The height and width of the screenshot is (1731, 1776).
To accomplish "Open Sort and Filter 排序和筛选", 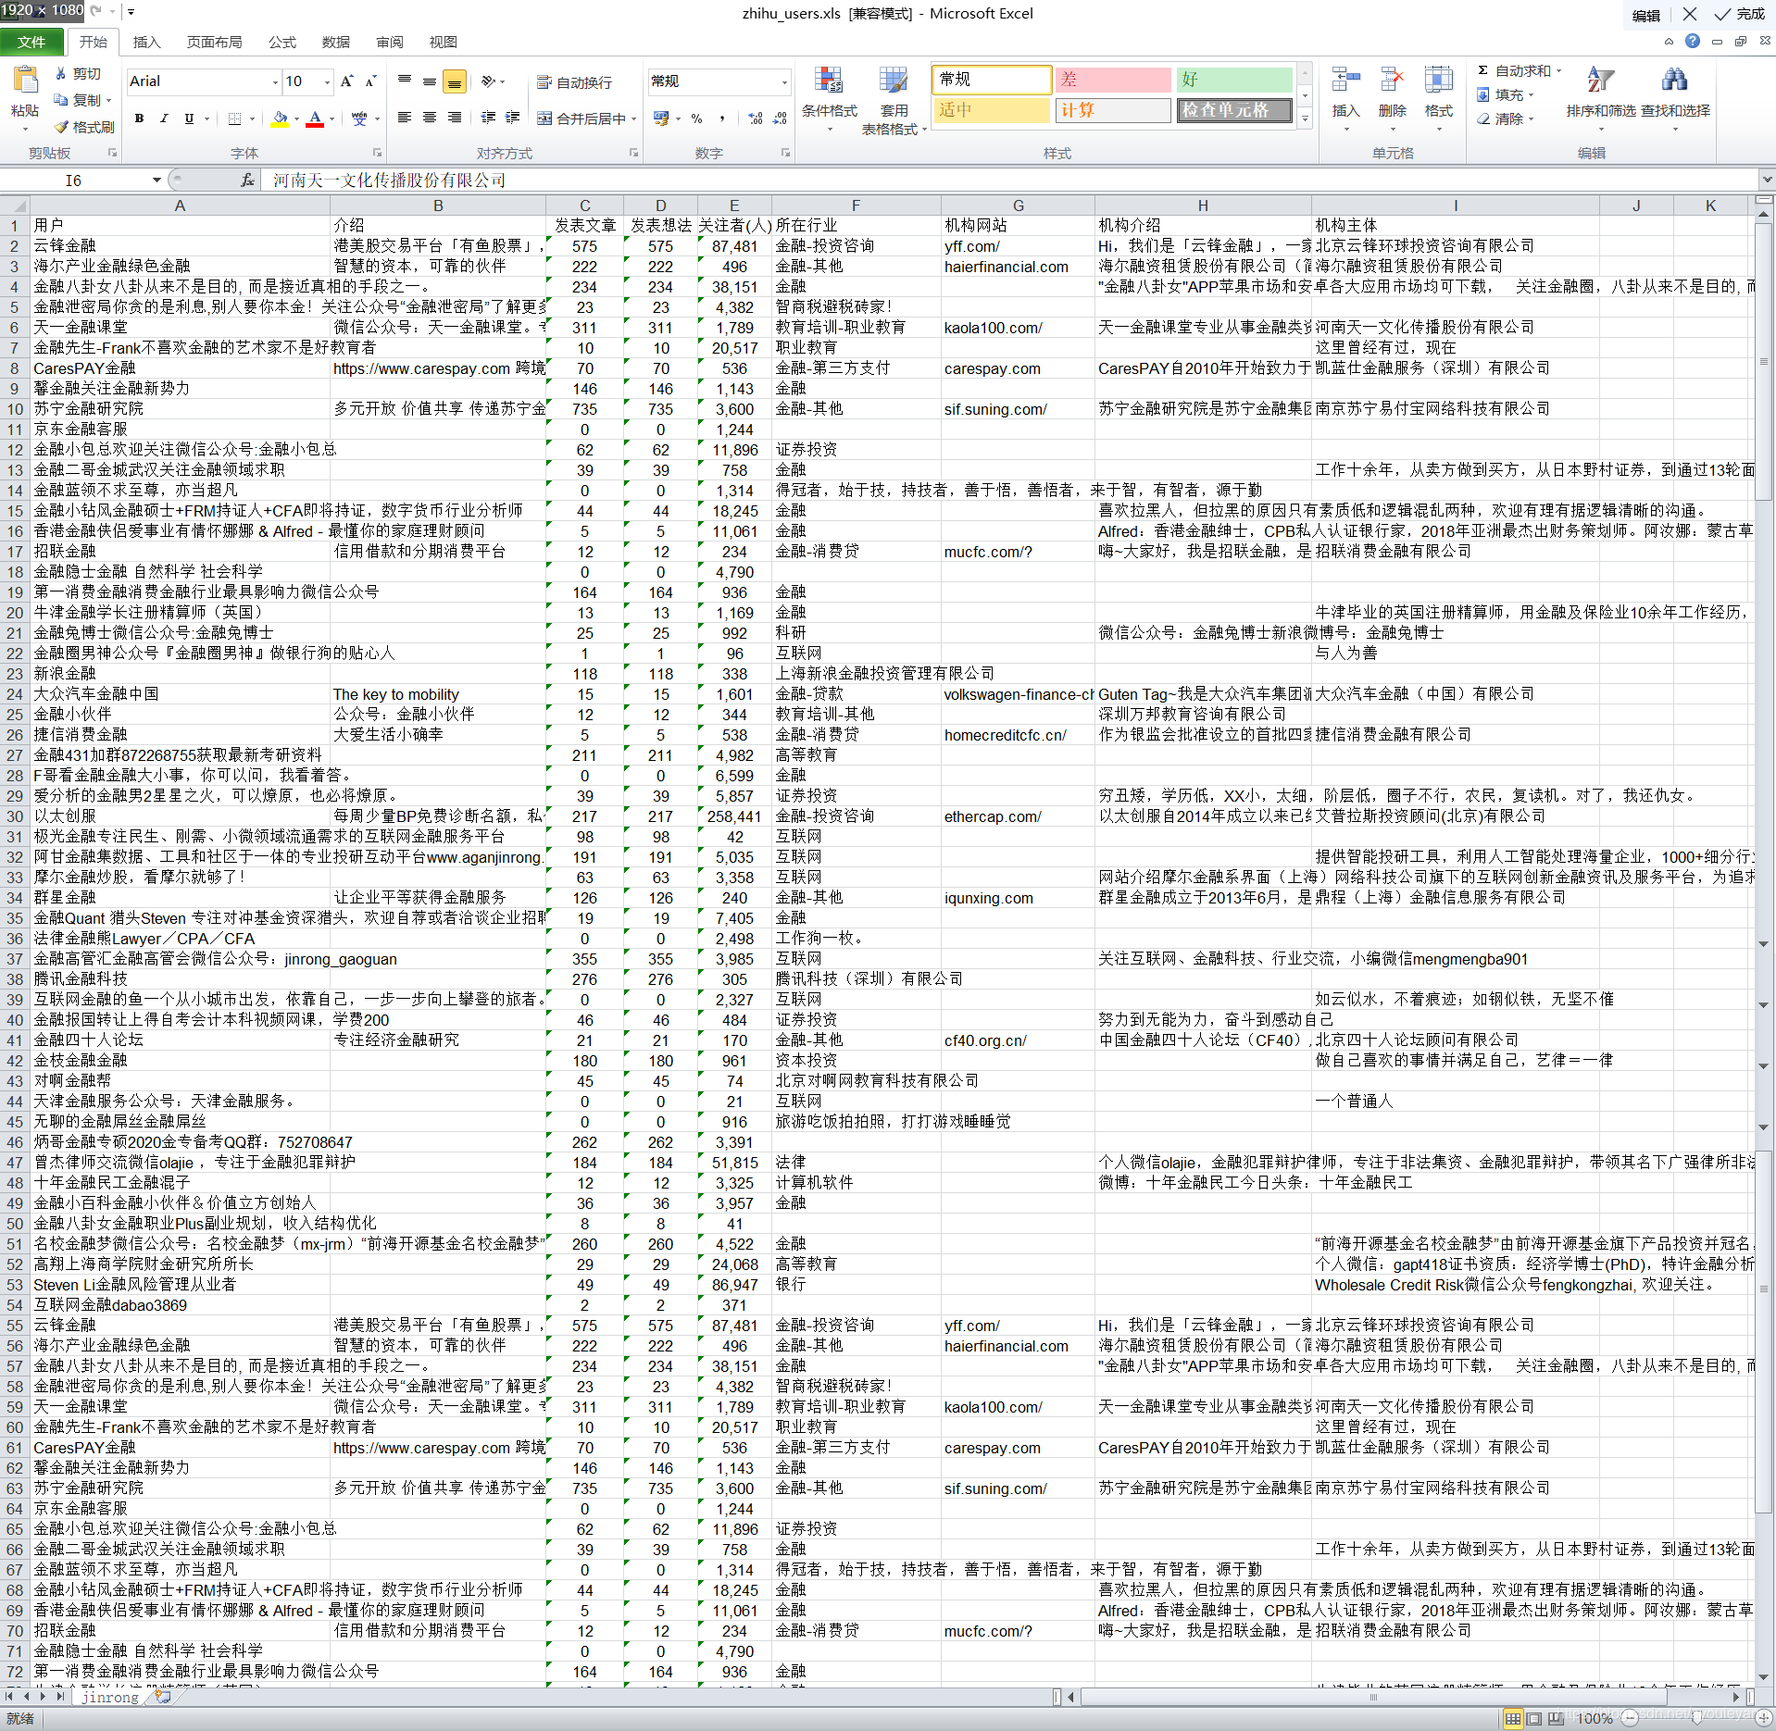I will 1601,99.
